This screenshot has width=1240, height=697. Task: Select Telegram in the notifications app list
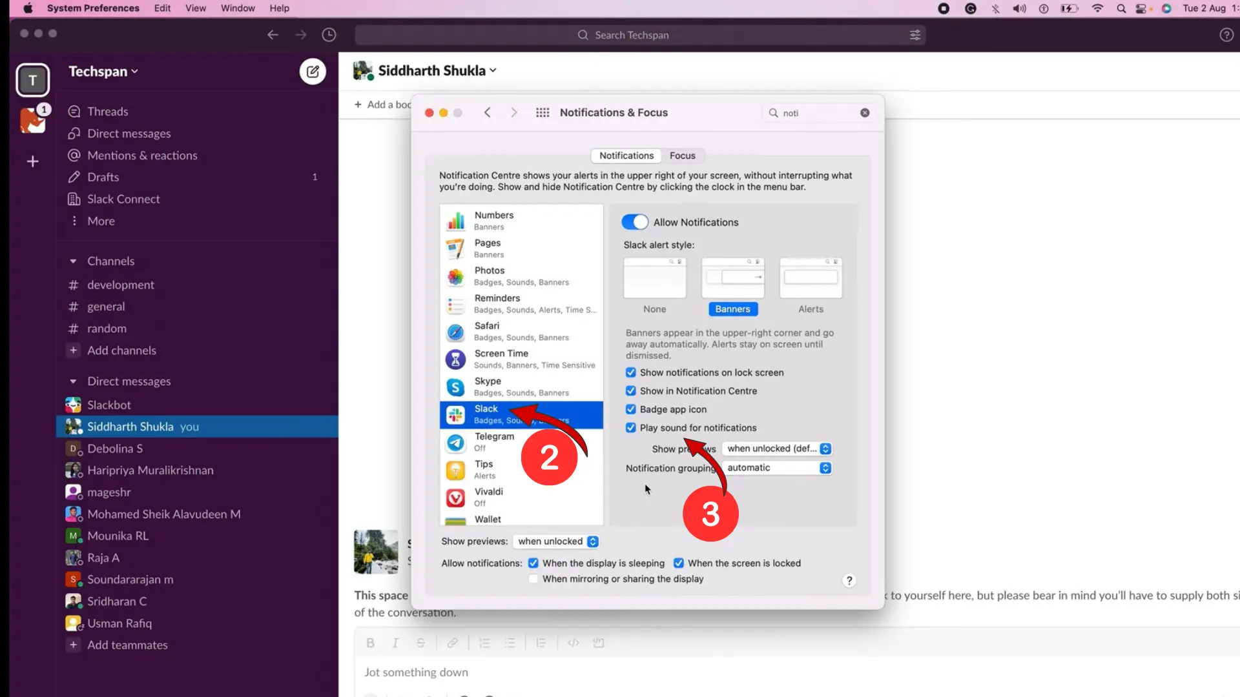tap(521, 442)
